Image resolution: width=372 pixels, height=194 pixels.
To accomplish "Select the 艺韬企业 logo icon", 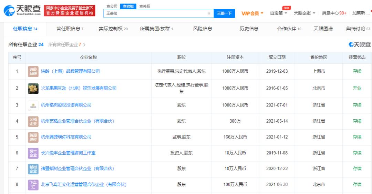I will click(33, 121).
